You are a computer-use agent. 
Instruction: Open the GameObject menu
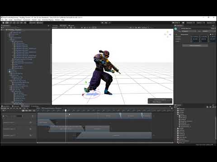click(18, 20)
